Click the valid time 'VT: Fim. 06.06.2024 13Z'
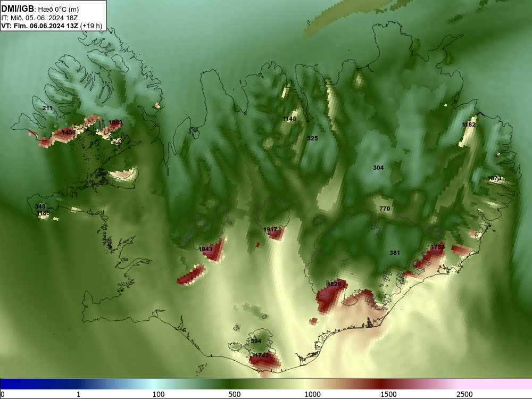The height and width of the screenshot is (399, 532). point(40,26)
